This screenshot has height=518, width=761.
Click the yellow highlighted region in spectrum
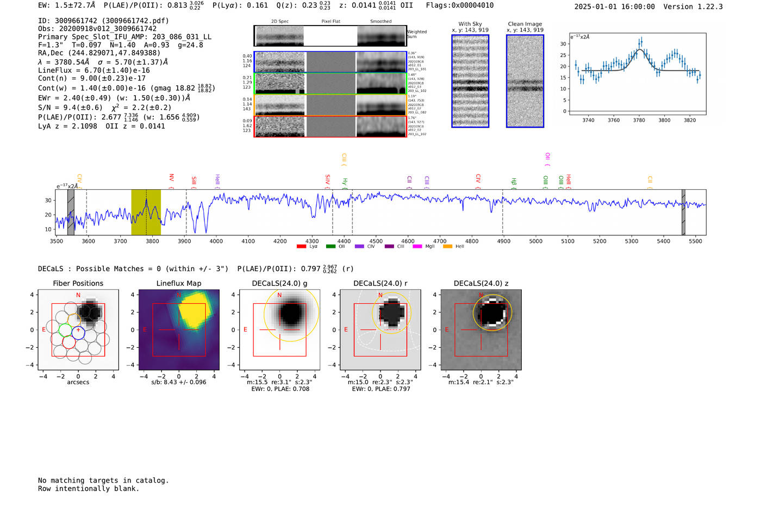146,213
